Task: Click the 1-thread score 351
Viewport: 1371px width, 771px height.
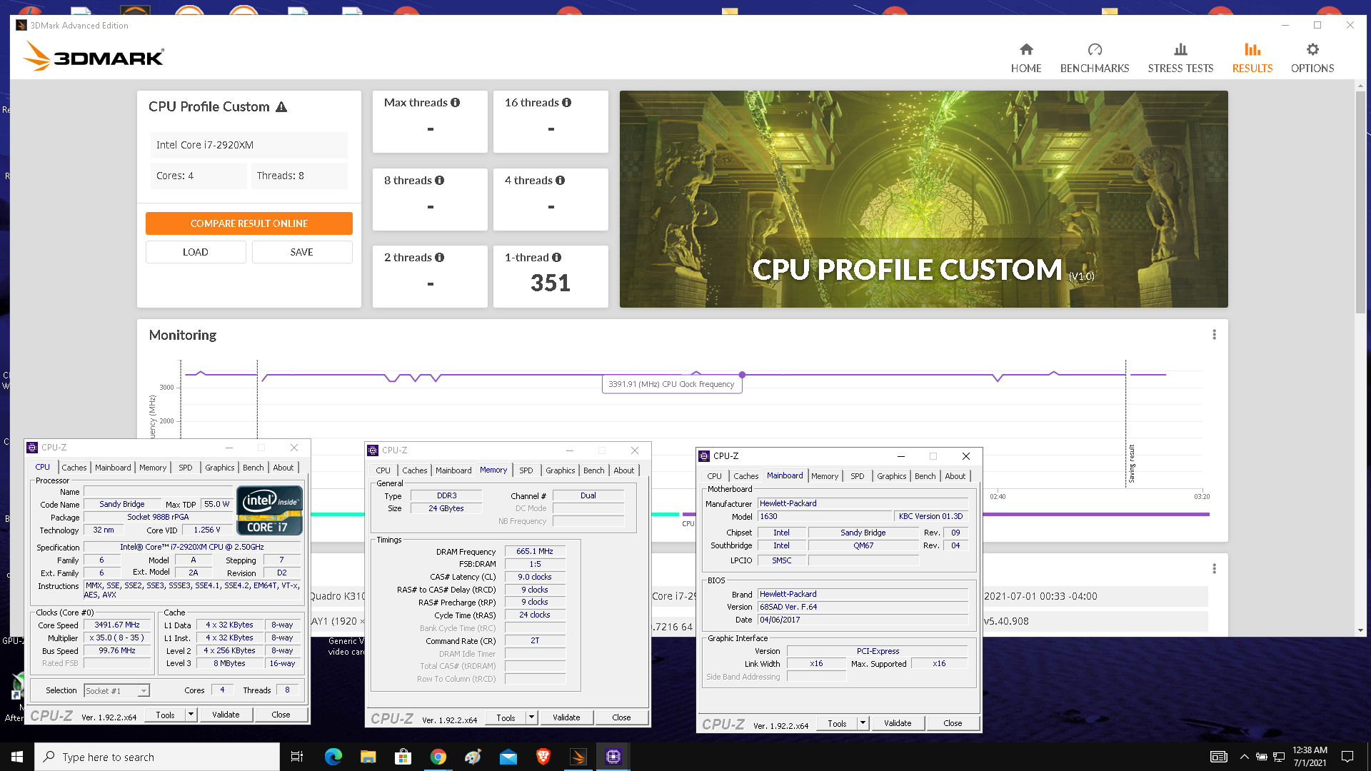Action: click(551, 283)
